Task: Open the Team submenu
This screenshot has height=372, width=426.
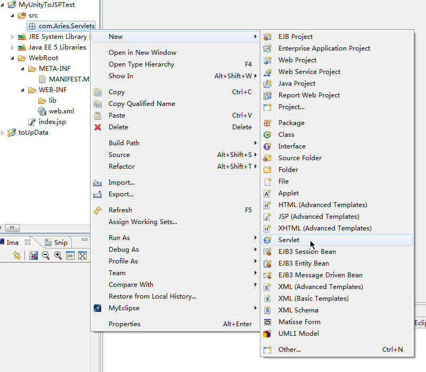Action: tap(176, 273)
